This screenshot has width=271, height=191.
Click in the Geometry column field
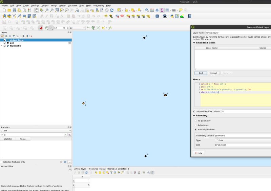pos(243,136)
